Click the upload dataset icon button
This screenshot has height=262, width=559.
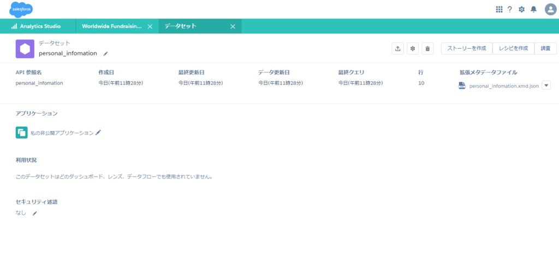coord(397,49)
